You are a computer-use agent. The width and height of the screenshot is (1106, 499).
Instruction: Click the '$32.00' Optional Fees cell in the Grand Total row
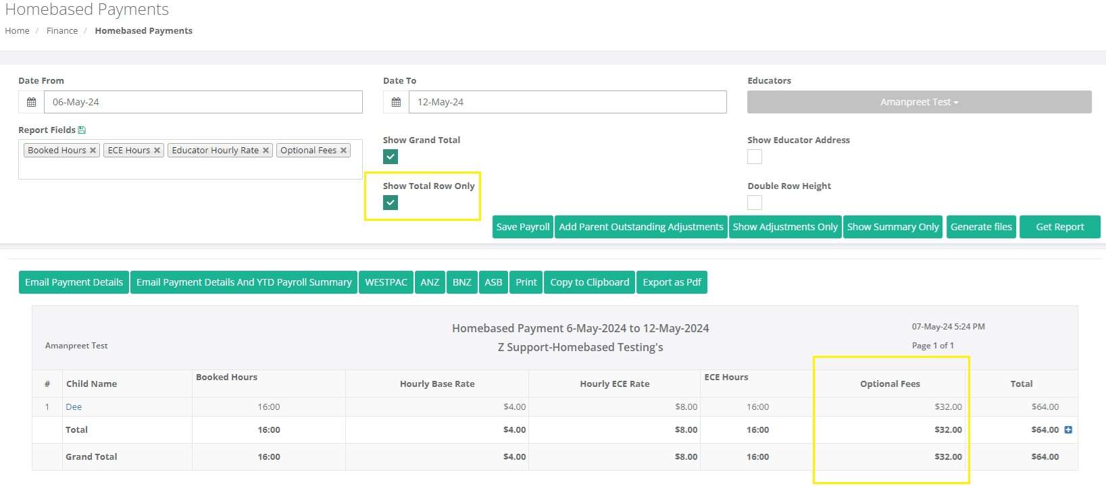(949, 456)
